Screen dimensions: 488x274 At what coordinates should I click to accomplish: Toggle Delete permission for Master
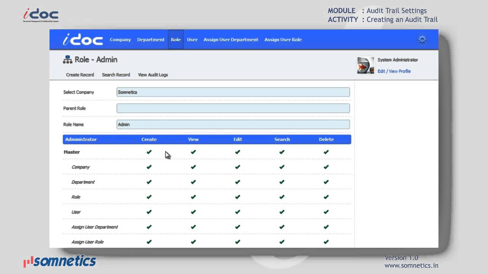tap(326, 152)
